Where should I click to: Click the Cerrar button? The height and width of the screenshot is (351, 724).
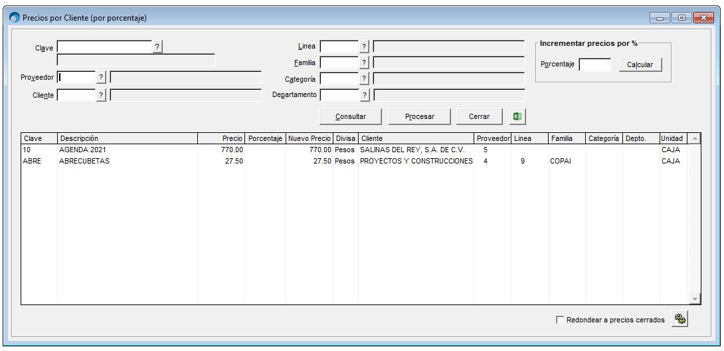point(480,117)
